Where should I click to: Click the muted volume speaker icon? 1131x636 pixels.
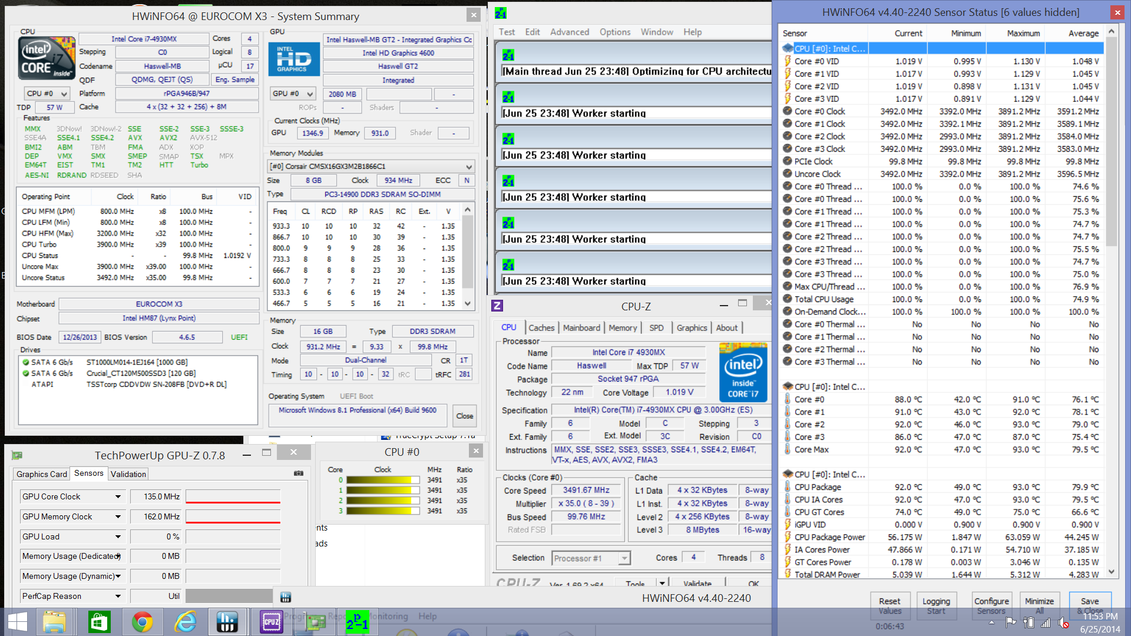click(1063, 622)
